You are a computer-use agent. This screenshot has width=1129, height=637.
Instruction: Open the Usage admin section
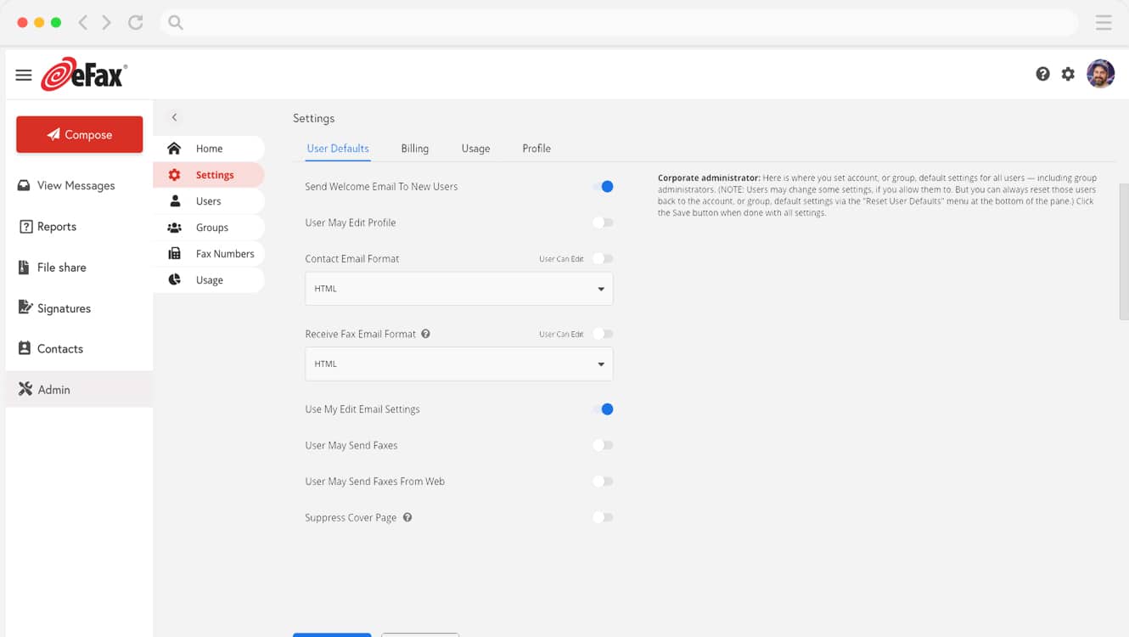click(209, 279)
